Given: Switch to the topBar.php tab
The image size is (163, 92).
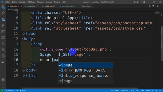Looking at the screenshot, I should click(x=32, y=6).
